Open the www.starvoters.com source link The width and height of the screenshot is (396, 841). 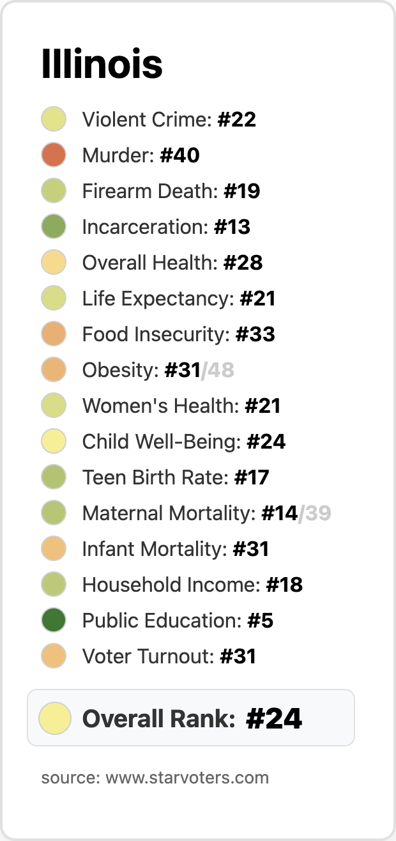pos(187,778)
